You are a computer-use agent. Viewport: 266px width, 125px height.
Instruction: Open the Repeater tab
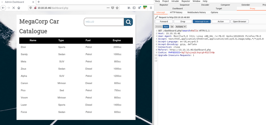point(164,5)
